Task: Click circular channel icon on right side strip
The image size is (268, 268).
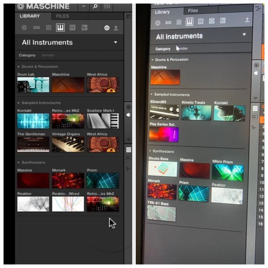Action: coord(256,65)
